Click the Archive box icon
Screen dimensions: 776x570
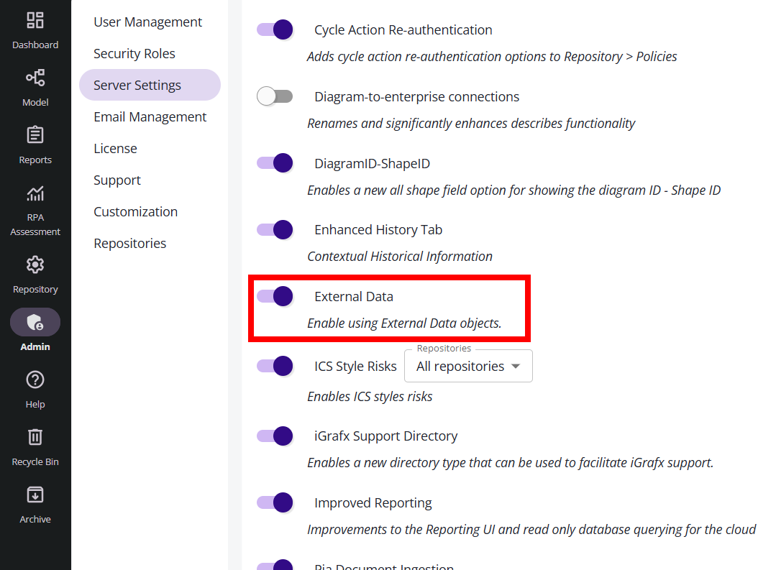35,495
